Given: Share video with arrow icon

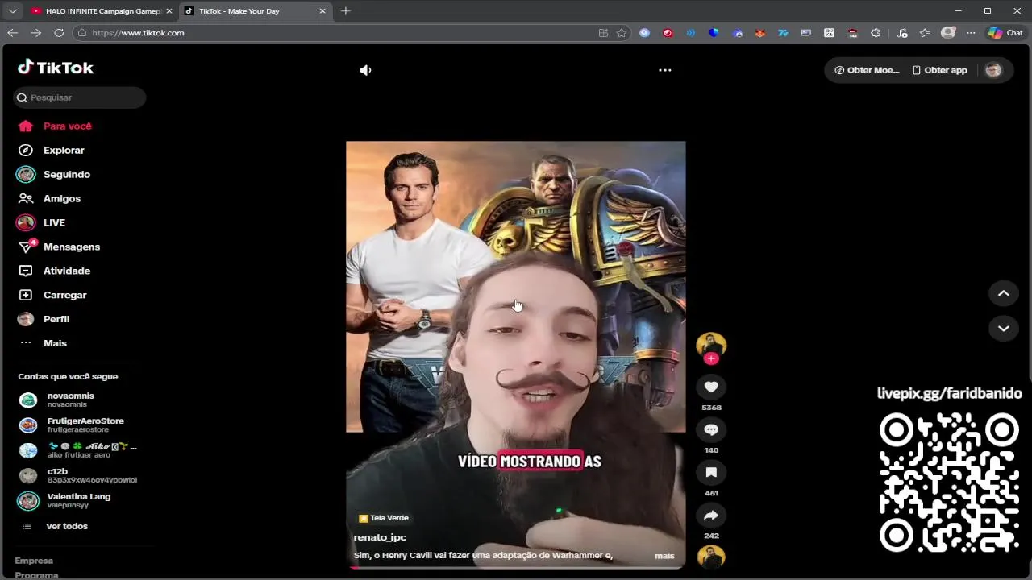Looking at the screenshot, I should 711,516.
